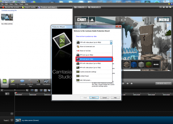The height and width of the screenshot is (124, 173).
Task: Open the Transitions tab
Action: [46, 82]
